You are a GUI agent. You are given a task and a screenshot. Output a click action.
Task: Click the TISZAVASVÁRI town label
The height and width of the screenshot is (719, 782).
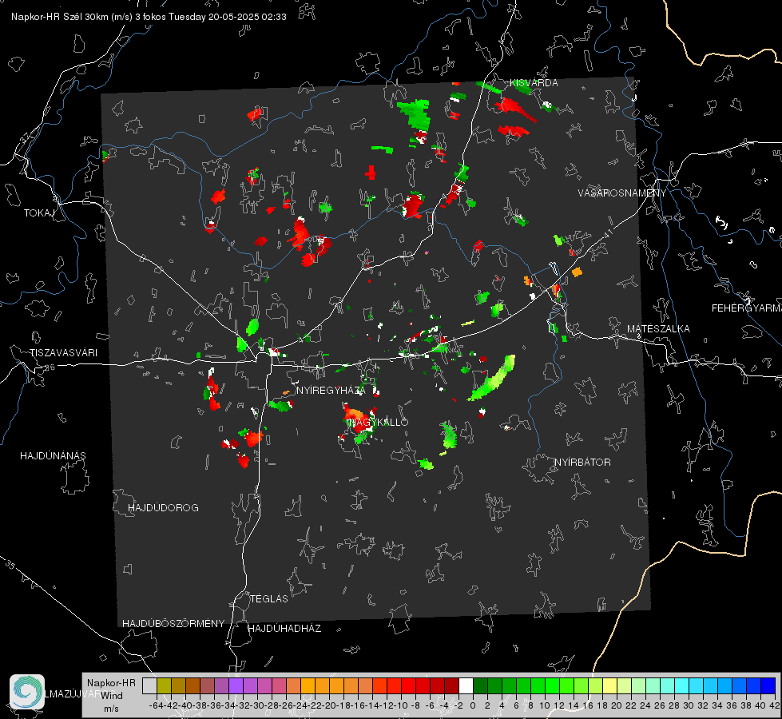tap(64, 353)
